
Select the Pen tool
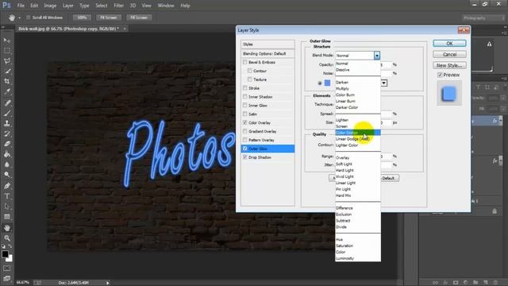tap(7, 186)
